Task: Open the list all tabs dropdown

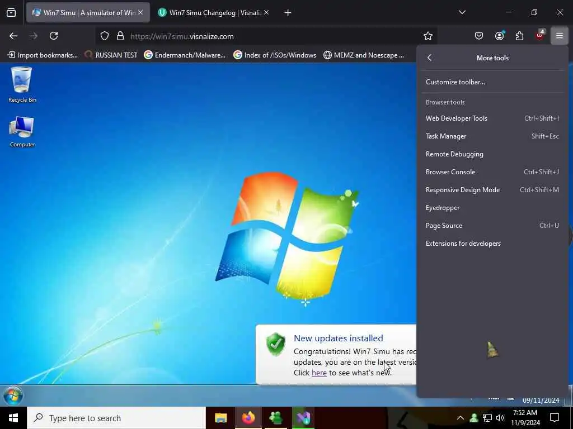Action: (462, 12)
